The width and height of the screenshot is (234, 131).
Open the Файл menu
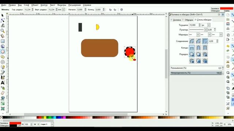pos(4,5)
